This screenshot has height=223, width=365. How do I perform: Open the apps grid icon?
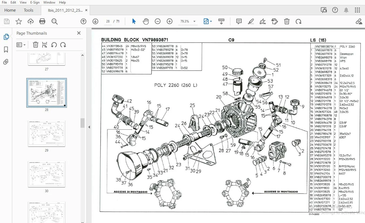click(x=357, y=10)
